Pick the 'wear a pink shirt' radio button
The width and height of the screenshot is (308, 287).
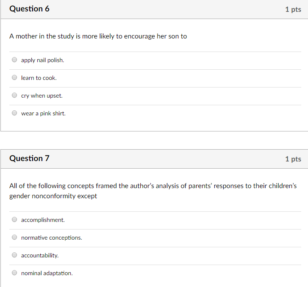tap(14, 113)
